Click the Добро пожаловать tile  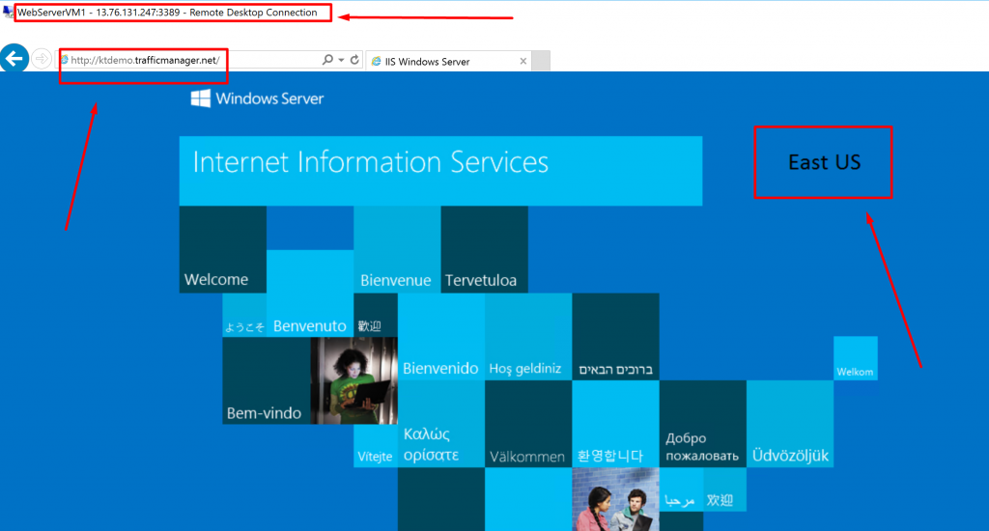pyautogui.click(x=703, y=424)
